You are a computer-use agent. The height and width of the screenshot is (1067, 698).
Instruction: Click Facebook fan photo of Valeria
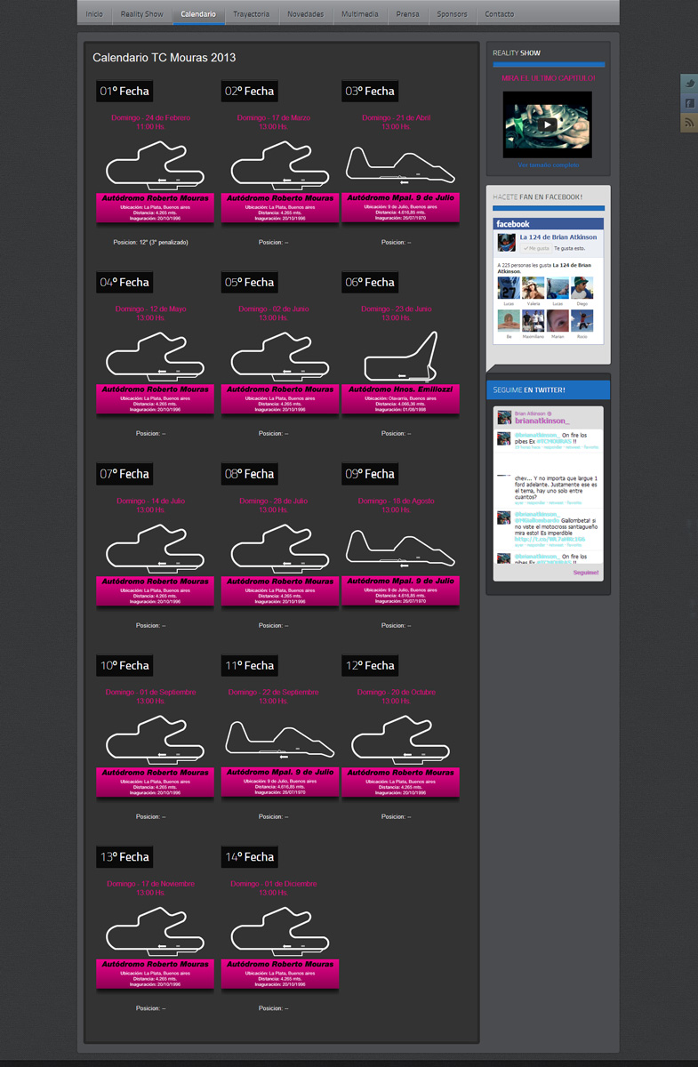pyautogui.click(x=533, y=289)
